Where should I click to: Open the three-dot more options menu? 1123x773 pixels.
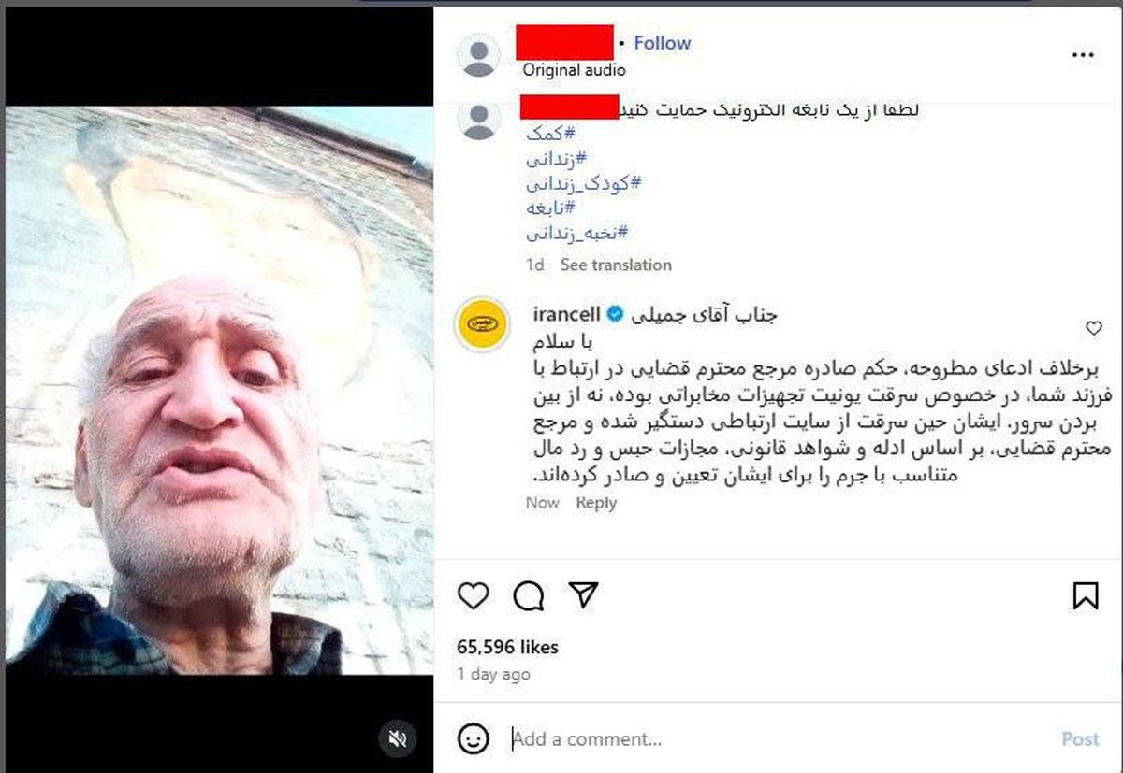[x=1083, y=55]
